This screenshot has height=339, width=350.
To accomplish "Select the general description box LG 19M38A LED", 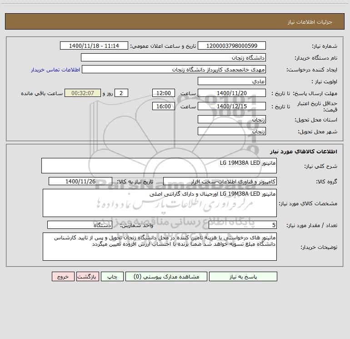I will tap(159, 166).
